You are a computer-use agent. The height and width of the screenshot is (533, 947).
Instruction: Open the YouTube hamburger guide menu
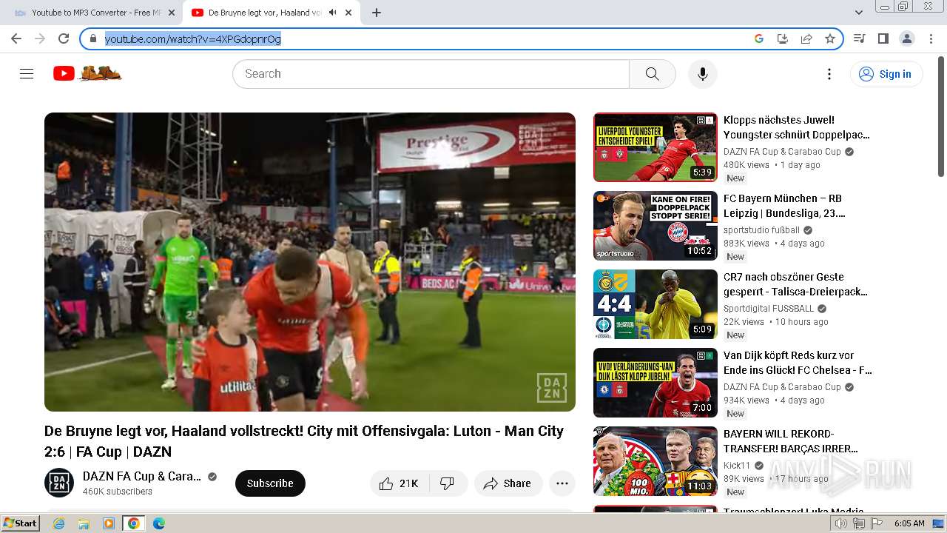pos(27,73)
